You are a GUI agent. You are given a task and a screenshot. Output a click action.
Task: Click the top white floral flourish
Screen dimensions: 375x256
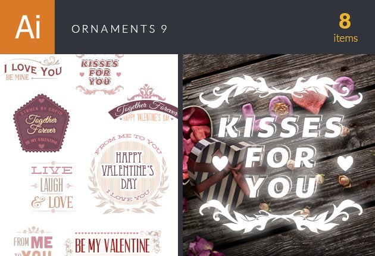point(281,91)
